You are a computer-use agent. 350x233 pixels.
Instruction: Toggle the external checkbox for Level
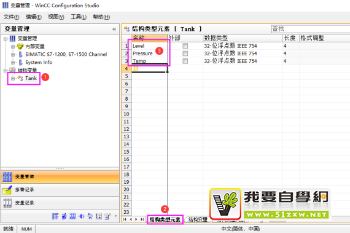point(185,46)
